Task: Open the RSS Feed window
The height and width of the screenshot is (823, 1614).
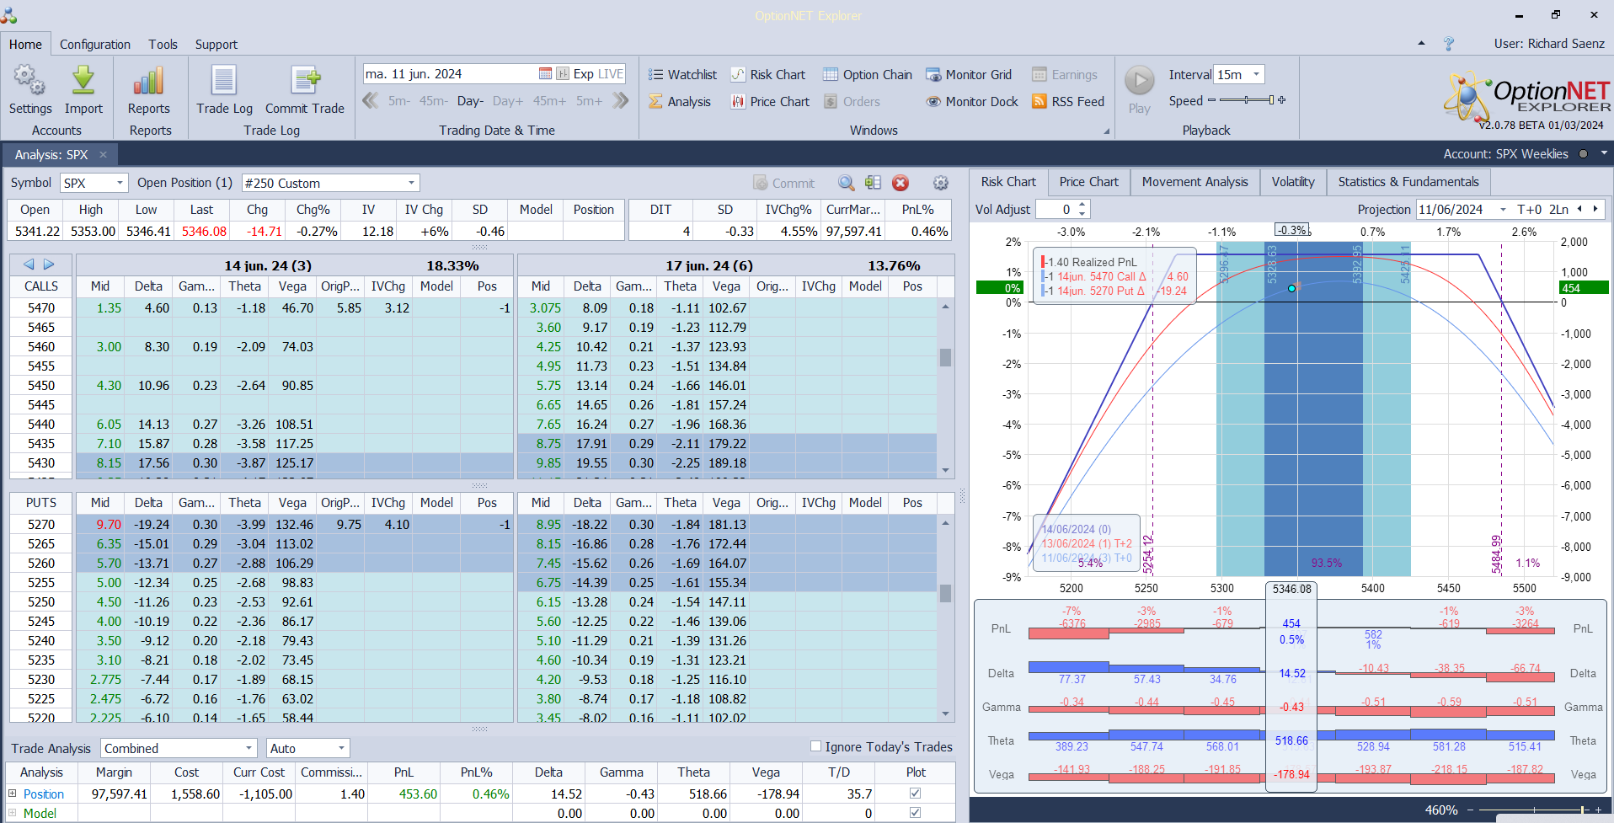Action: click(x=1068, y=102)
